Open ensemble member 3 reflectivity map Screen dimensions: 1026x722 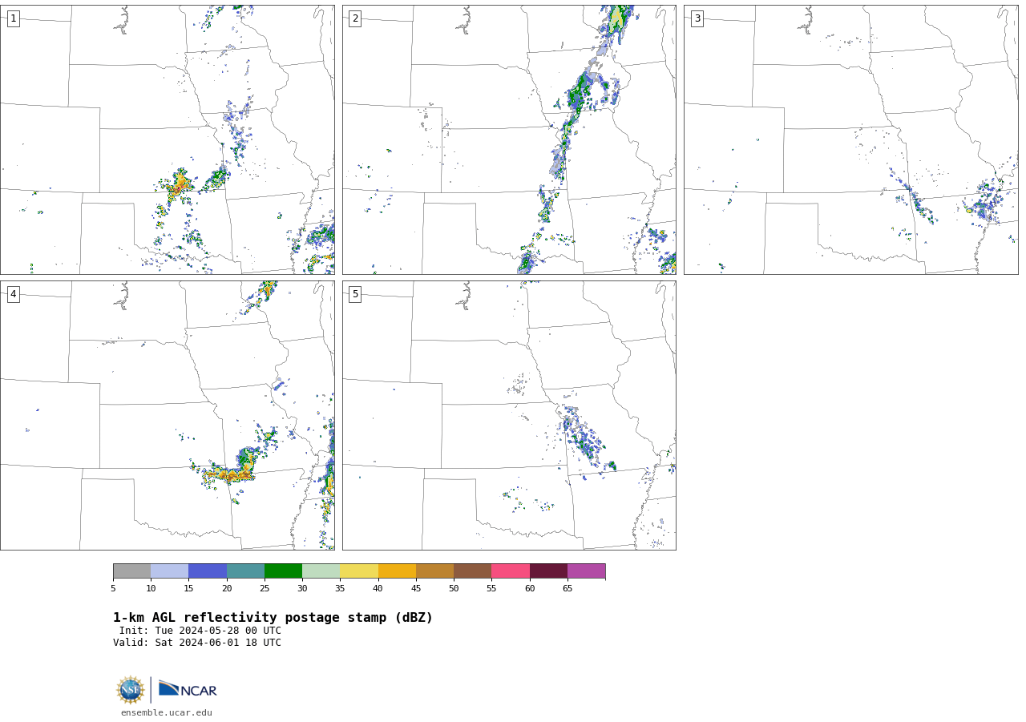pyautogui.click(x=850, y=139)
